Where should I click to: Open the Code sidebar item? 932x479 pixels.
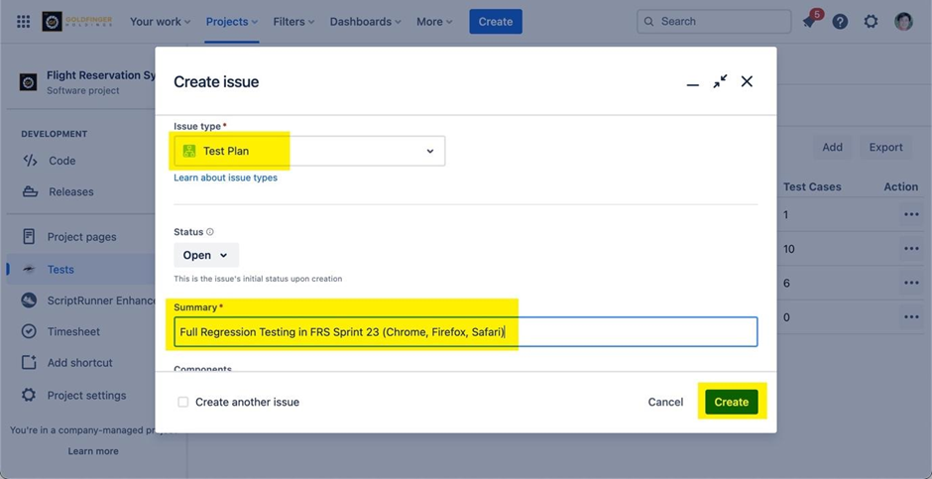coord(61,161)
